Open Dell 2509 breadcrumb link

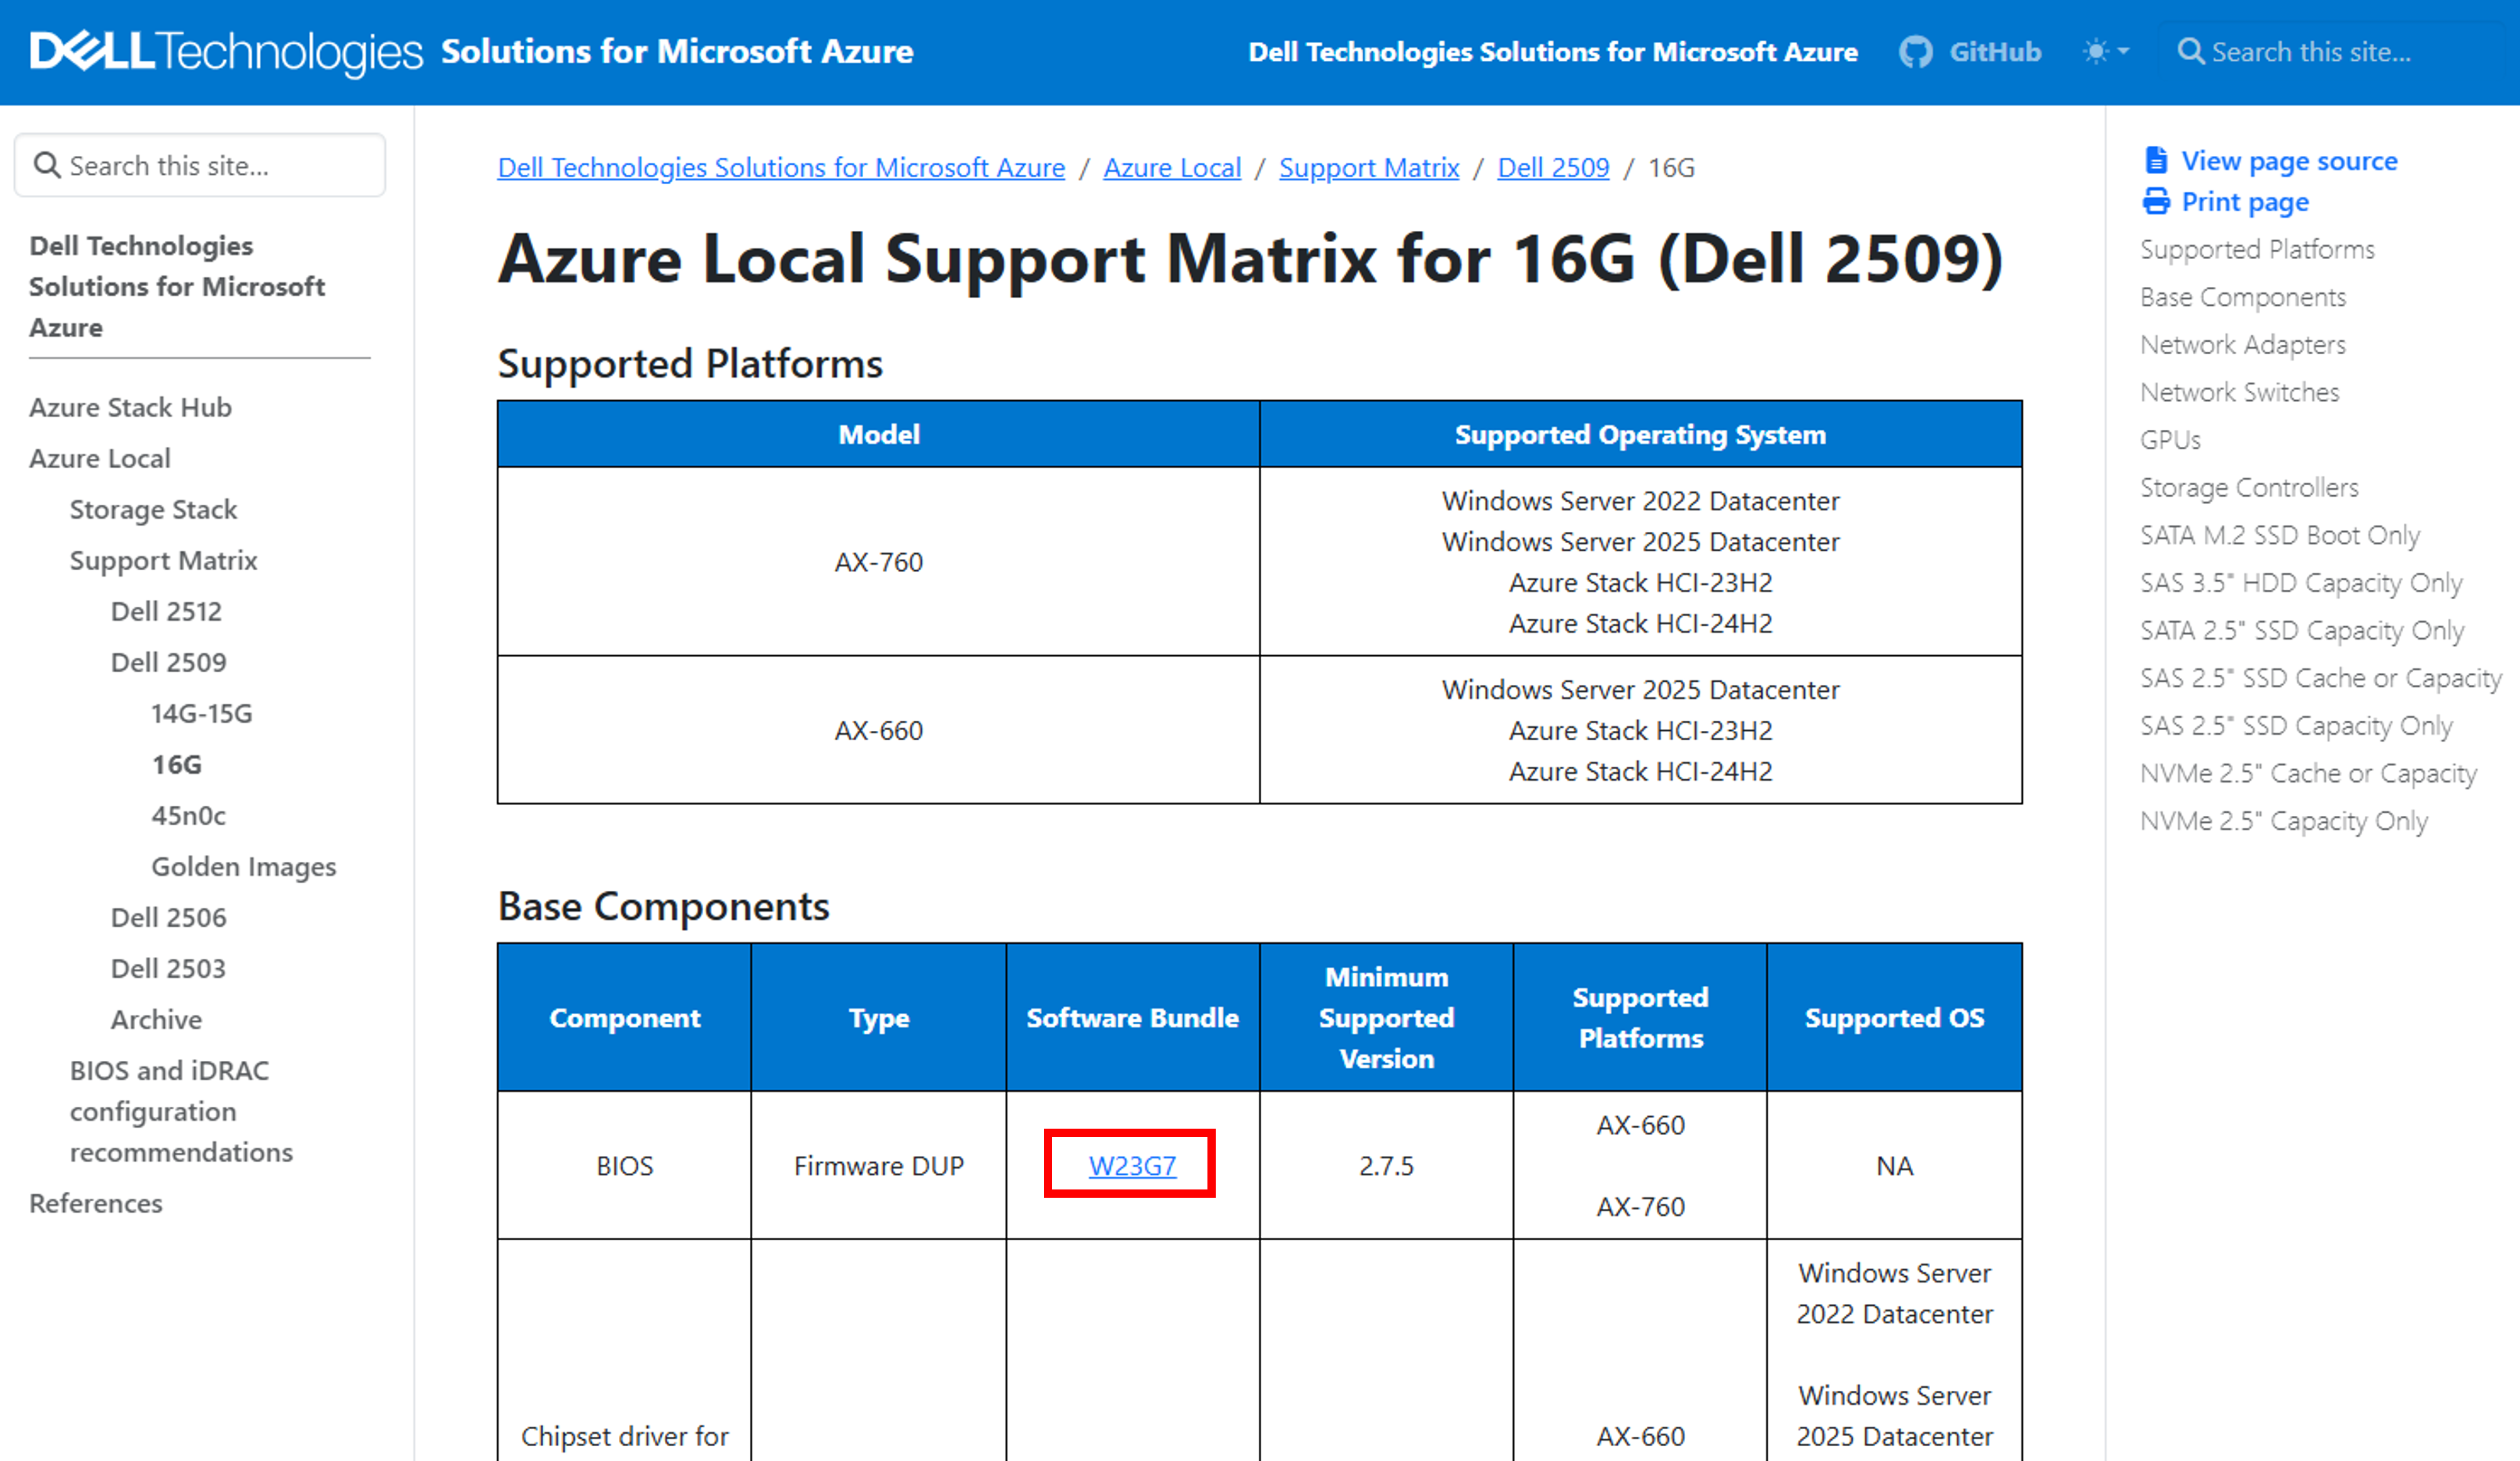tap(1552, 168)
